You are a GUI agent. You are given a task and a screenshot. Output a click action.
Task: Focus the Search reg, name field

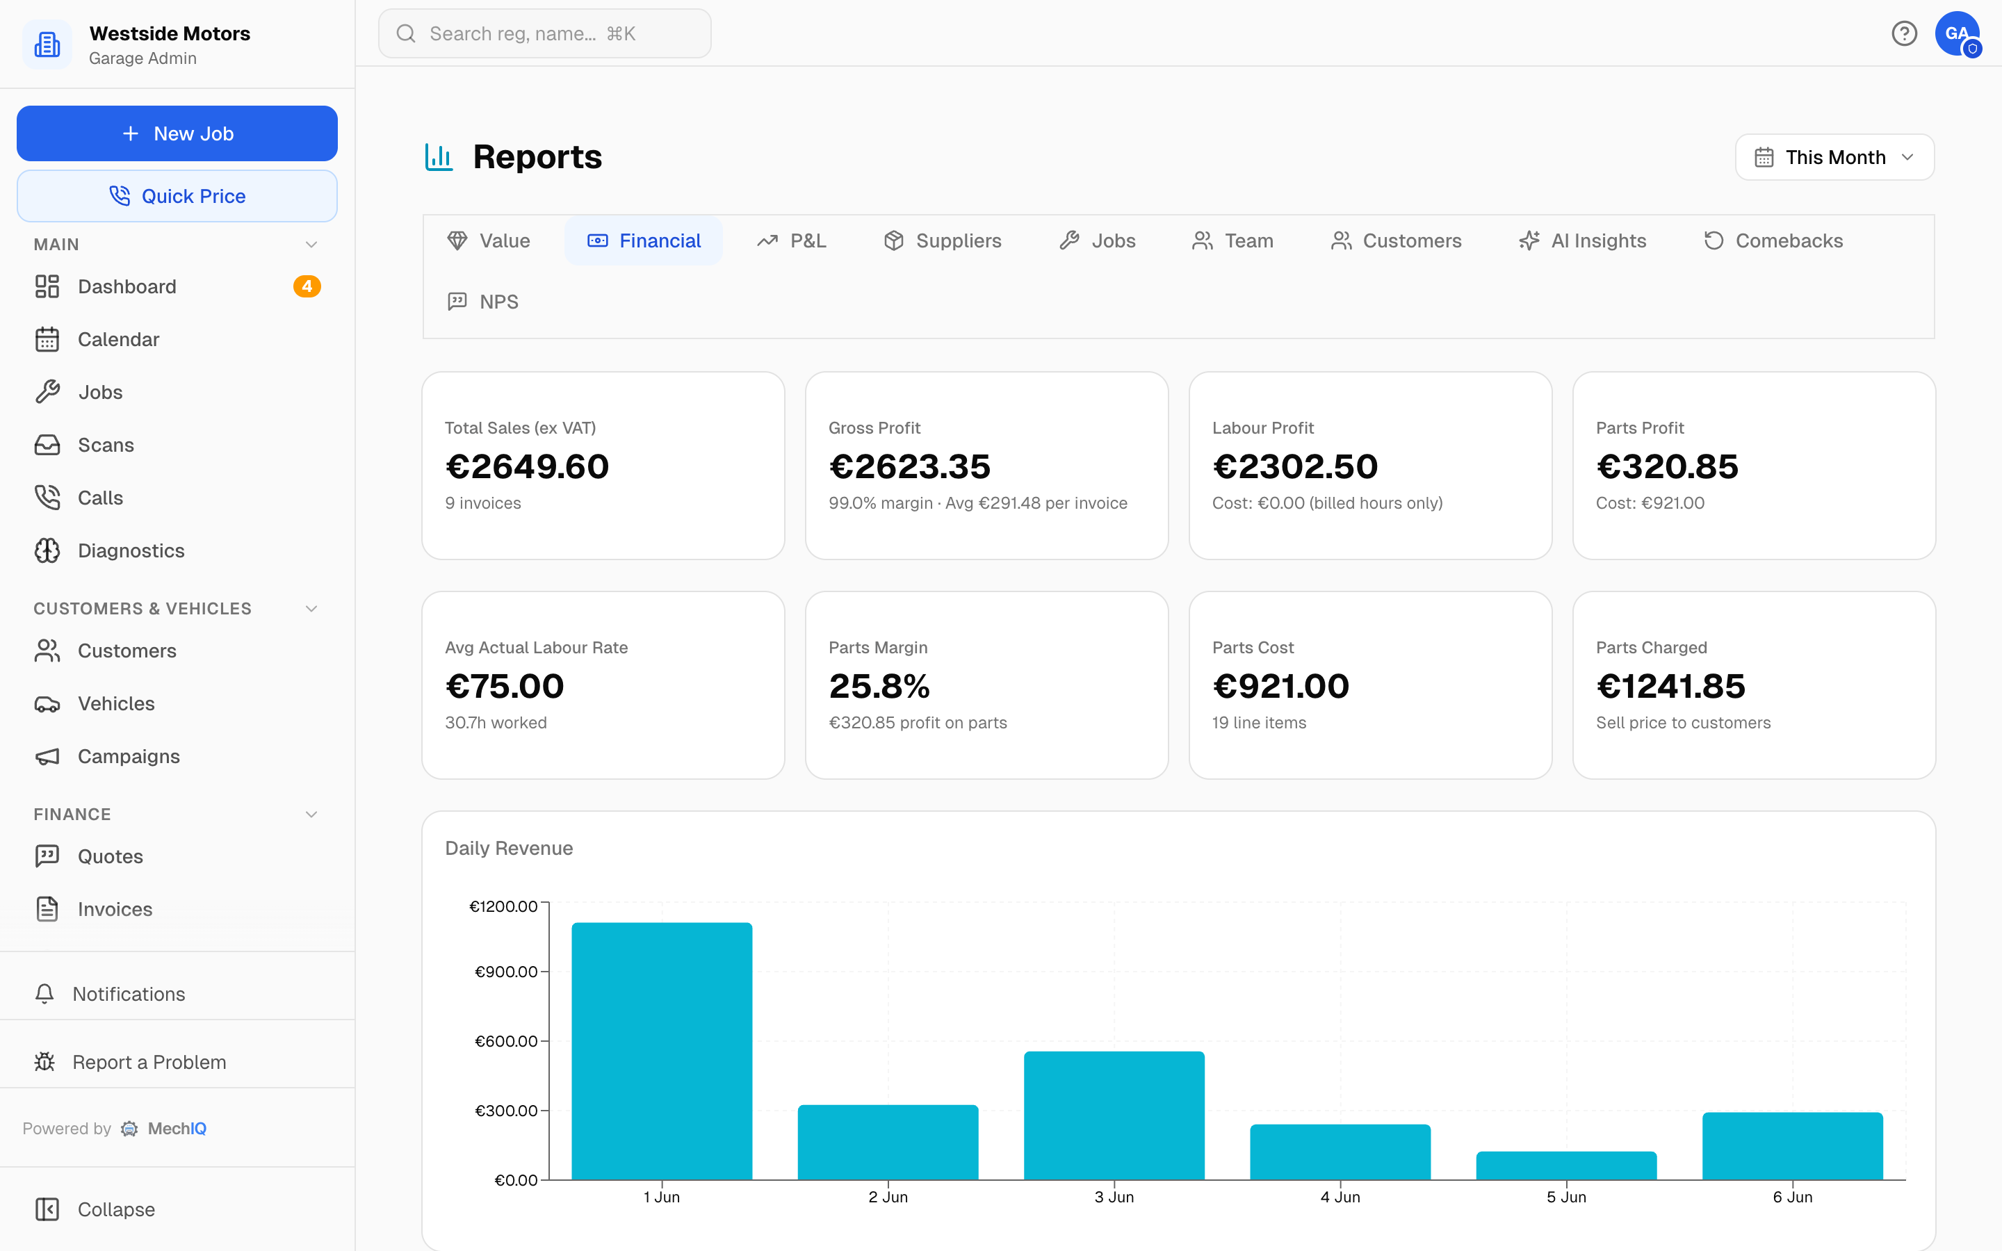[x=544, y=33]
